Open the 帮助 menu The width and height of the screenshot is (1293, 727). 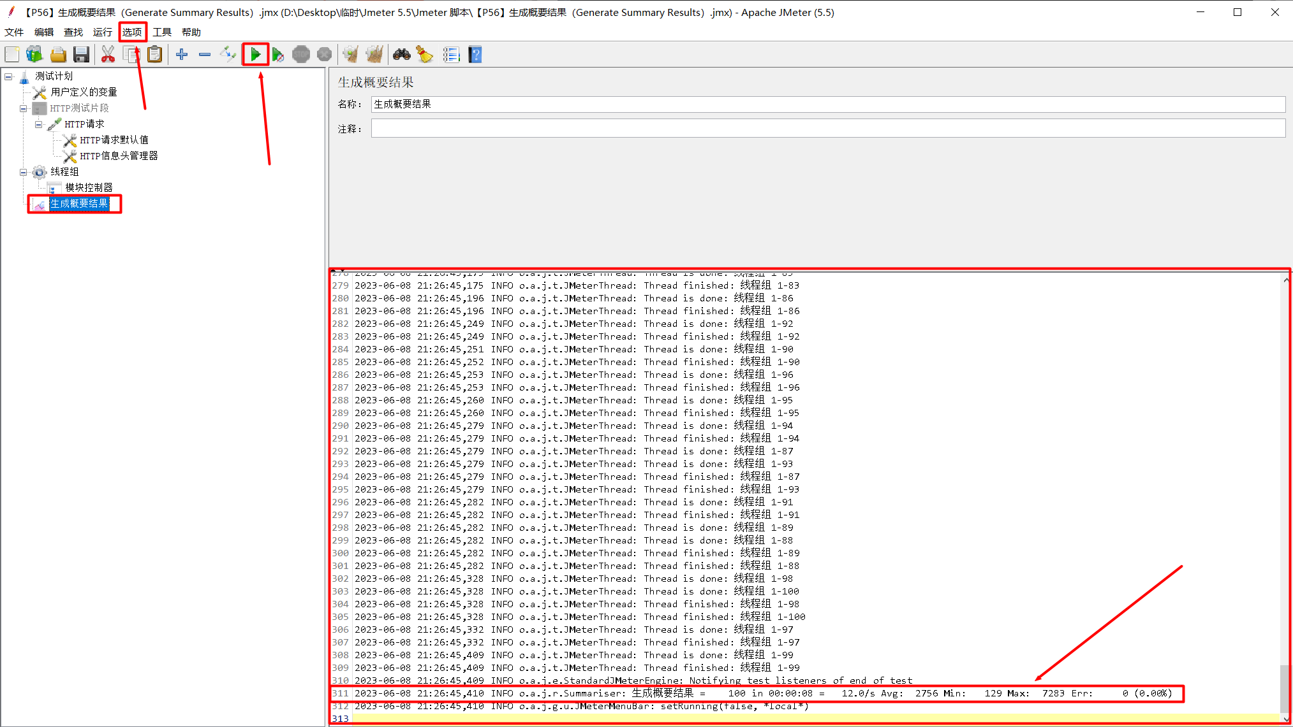point(191,32)
